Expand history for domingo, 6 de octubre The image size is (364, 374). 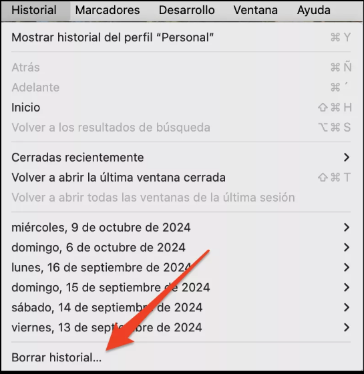tap(181, 247)
